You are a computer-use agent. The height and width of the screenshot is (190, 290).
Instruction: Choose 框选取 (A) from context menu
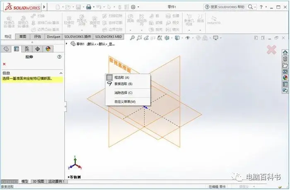tap(128, 77)
